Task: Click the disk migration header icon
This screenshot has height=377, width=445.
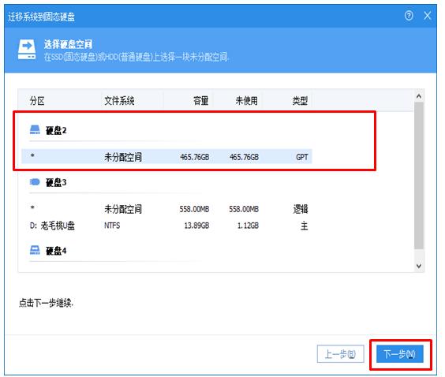Action: [27, 50]
